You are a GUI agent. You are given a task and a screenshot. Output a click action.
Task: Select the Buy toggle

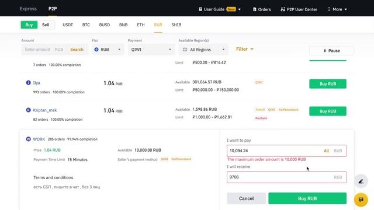(29, 24)
